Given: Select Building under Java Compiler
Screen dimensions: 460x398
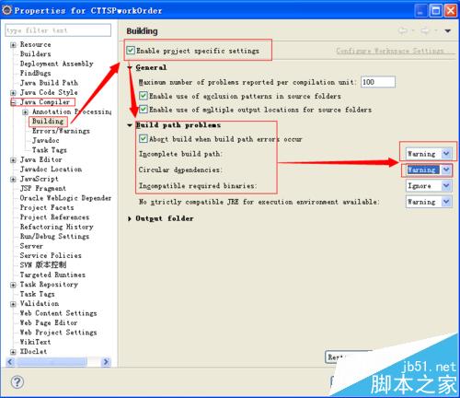Looking at the screenshot, I should [48, 121].
